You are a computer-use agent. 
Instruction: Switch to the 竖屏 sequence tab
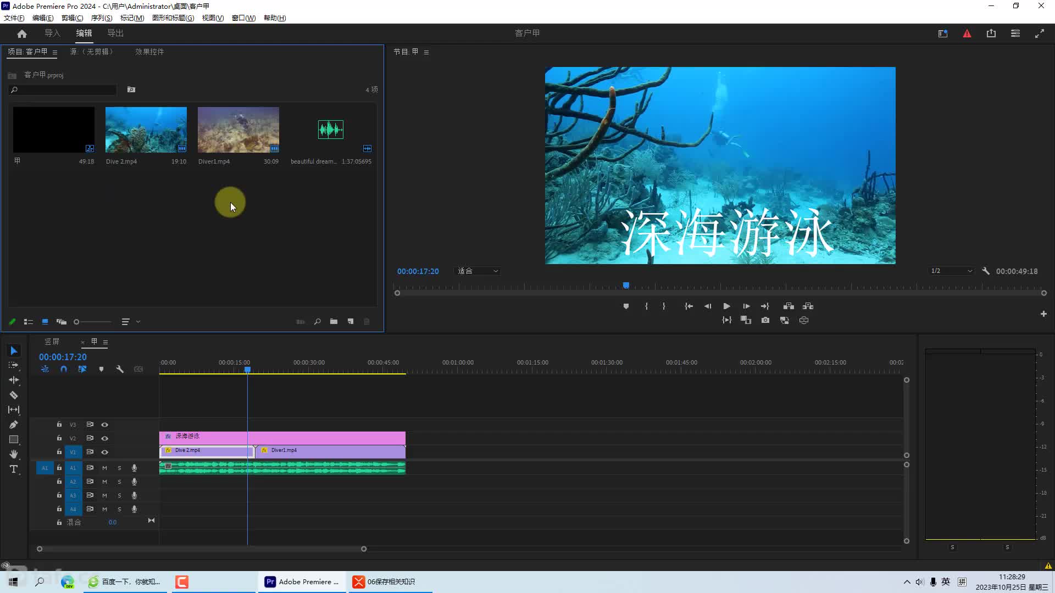52,342
